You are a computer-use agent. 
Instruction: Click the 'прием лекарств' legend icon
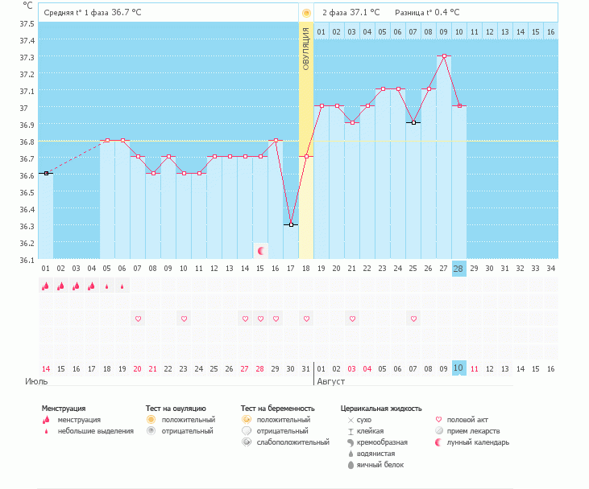click(x=439, y=431)
